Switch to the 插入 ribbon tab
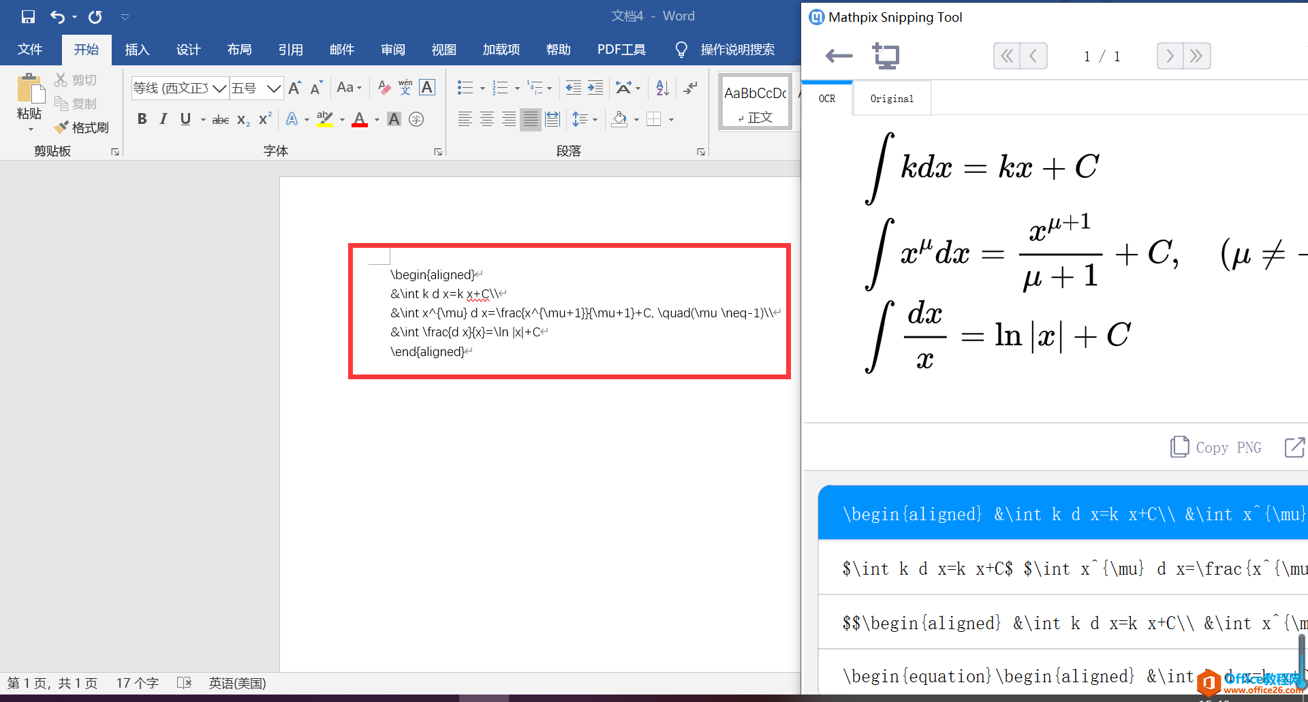The image size is (1308, 702). tap(137, 49)
